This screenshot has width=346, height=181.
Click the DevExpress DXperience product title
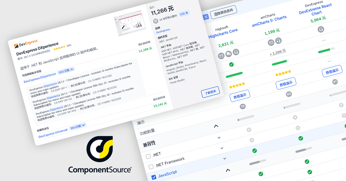(x=37, y=49)
